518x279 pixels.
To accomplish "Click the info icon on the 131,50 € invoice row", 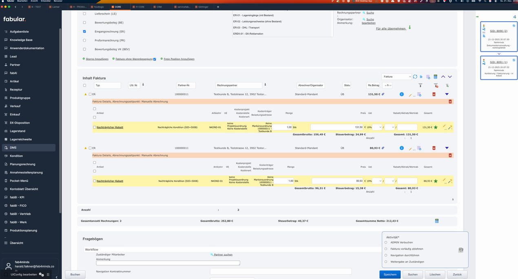I will point(402,94).
